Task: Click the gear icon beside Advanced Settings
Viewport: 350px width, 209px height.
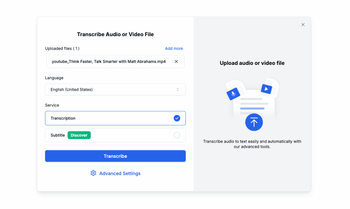Action: point(93,173)
